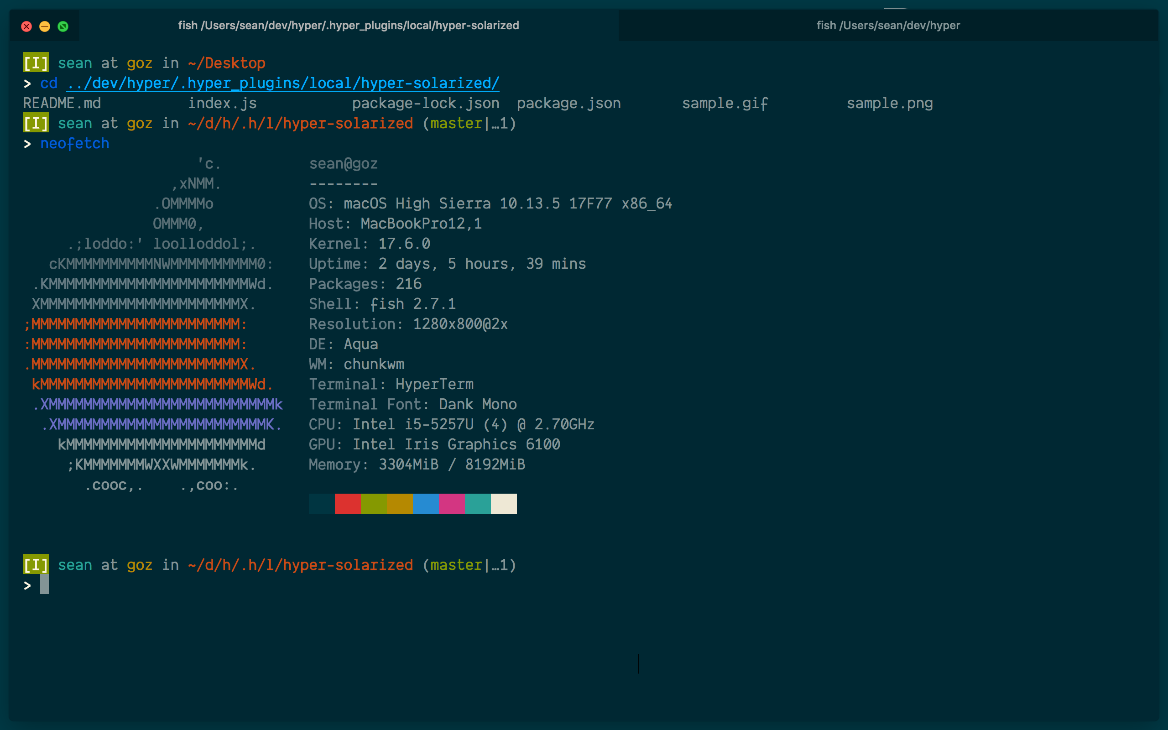Click the package-lock.json filename
This screenshot has height=730, width=1168.
click(x=425, y=103)
